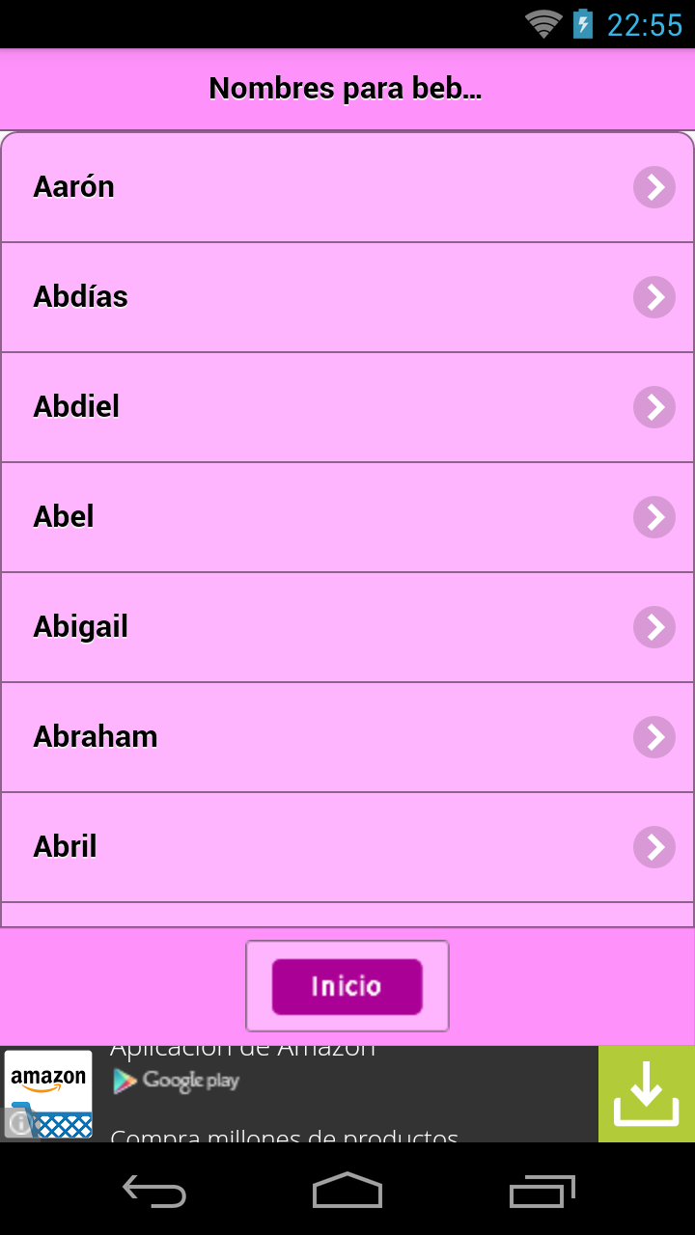This screenshot has width=695, height=1235.
Task: View the name Abraham
Action: tap(96, 737)
